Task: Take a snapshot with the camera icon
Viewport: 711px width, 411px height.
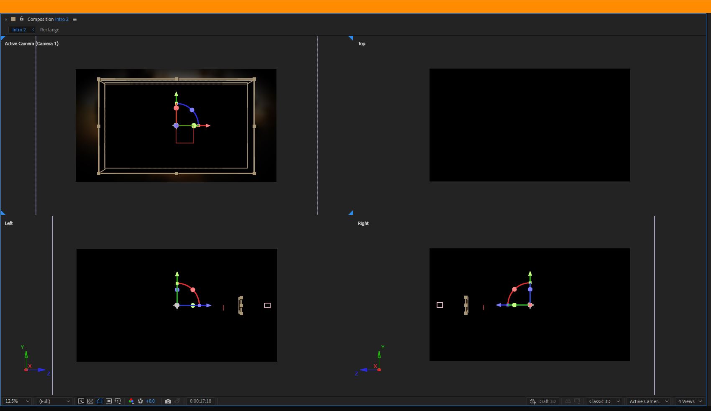Action: 168,401
